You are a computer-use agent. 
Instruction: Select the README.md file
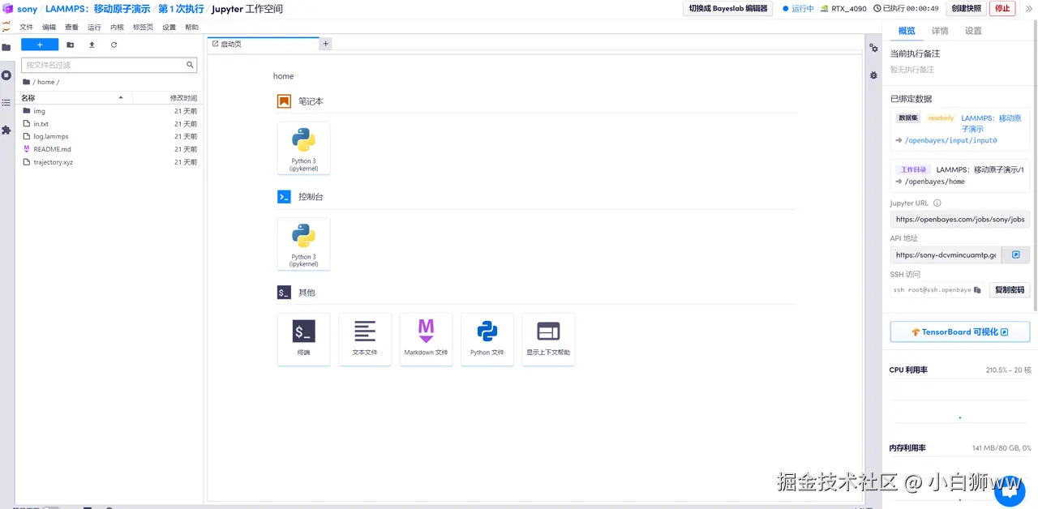point(109,149)
